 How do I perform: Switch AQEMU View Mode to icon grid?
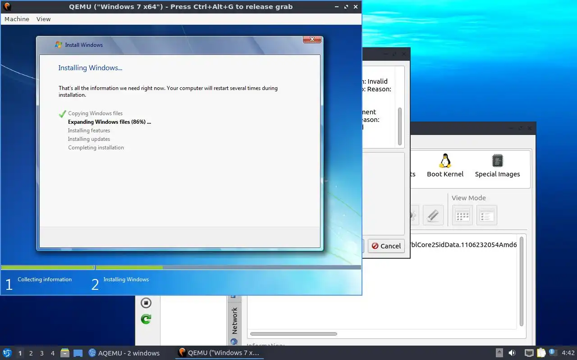point(462,215)
